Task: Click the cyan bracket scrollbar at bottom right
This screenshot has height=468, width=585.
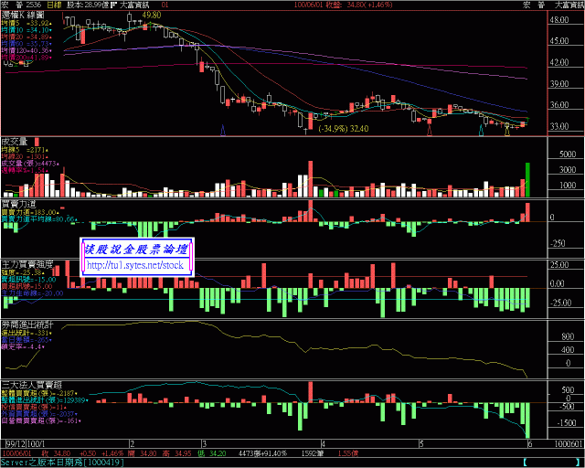Action: (x=552, y=462)
